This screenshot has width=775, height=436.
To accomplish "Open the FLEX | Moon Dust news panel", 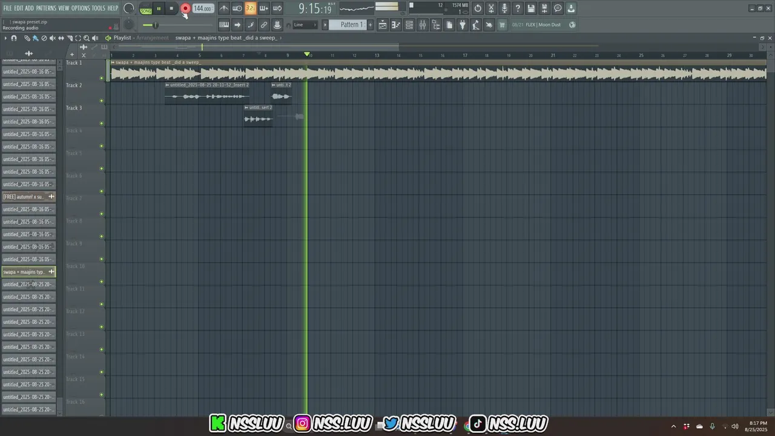I will (544, 25).
